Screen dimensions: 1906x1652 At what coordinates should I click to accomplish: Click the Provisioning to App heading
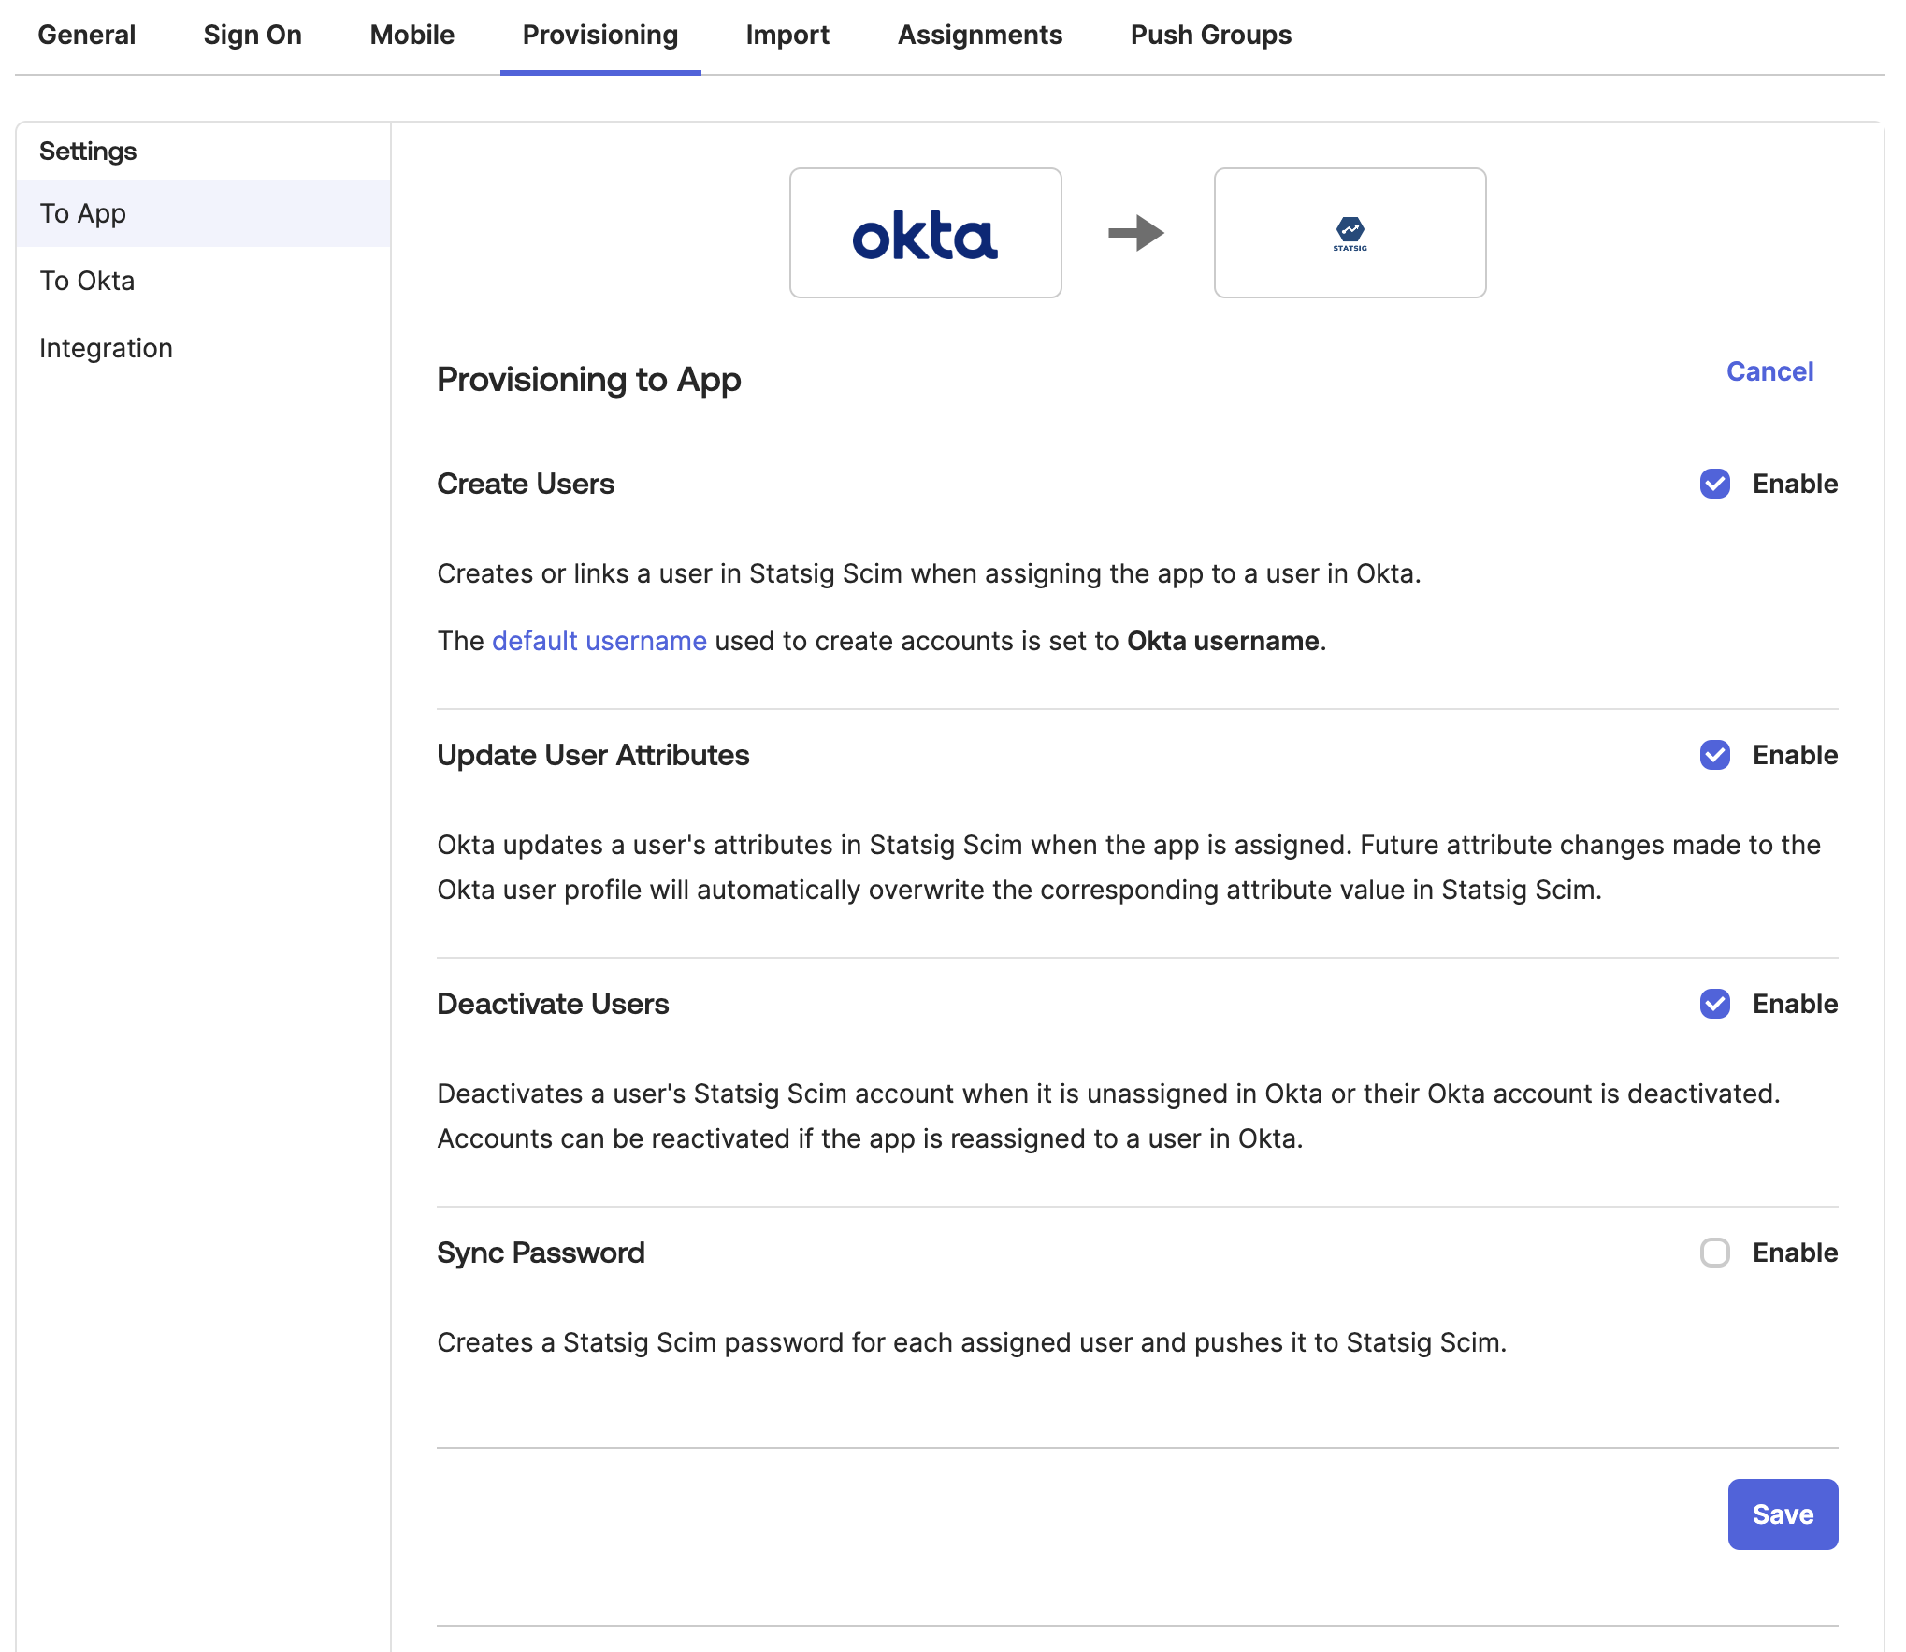point(587,380)
